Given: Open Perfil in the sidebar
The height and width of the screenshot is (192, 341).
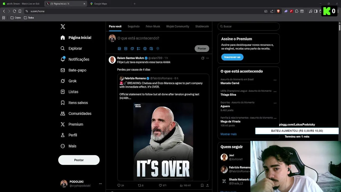Looking at the screenshot, I should tap(69, 135).
